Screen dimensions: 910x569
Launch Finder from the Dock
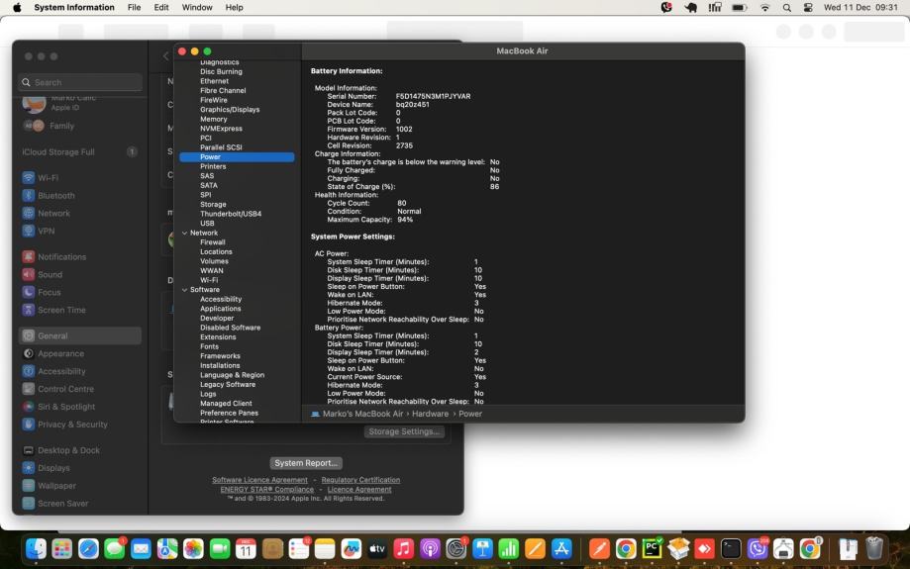(36, 548)
